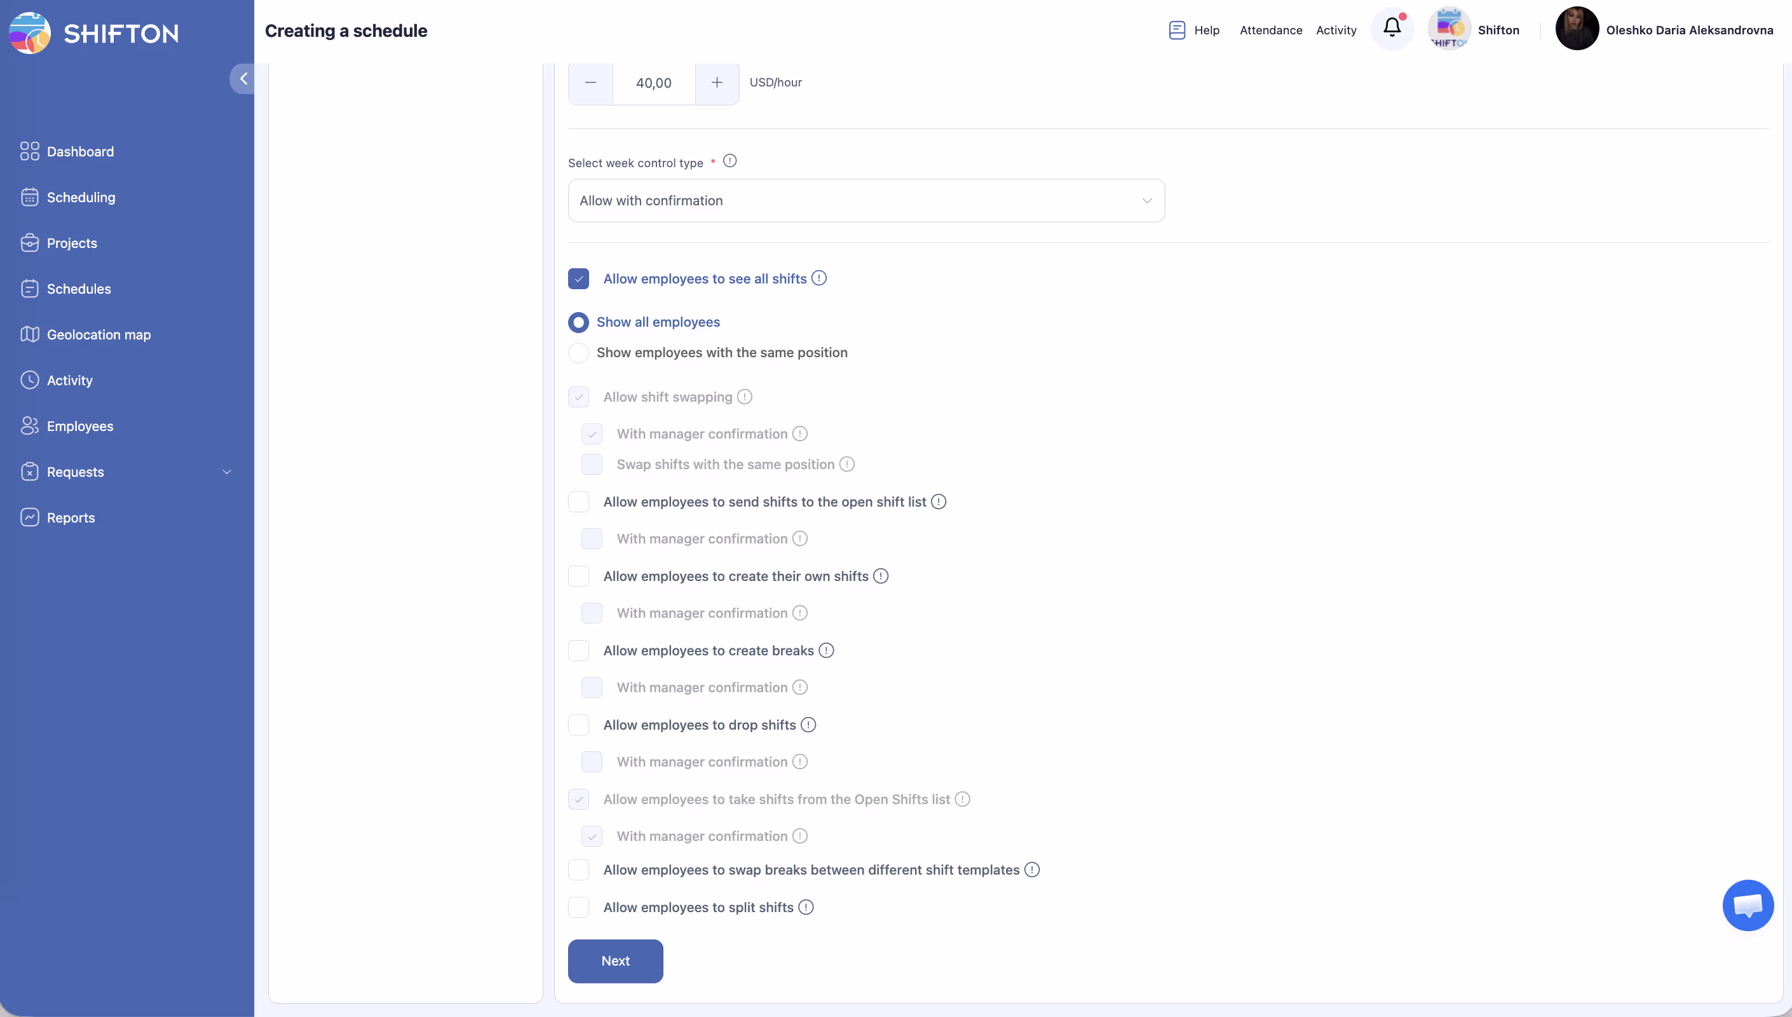Screen dimensions: 1792x1017
Task: Click info icon beside drop shifts
Action: 808,725
